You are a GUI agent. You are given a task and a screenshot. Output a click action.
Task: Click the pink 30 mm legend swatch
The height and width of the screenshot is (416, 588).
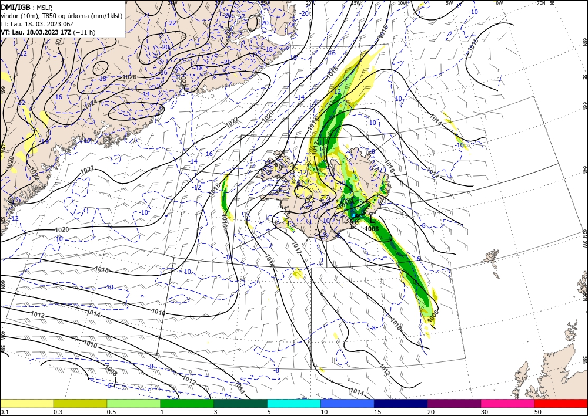(508, 403)
